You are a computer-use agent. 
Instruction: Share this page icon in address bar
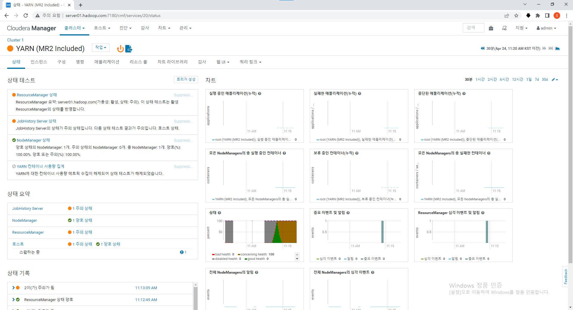pyautogui.click(x=507, y=15)
